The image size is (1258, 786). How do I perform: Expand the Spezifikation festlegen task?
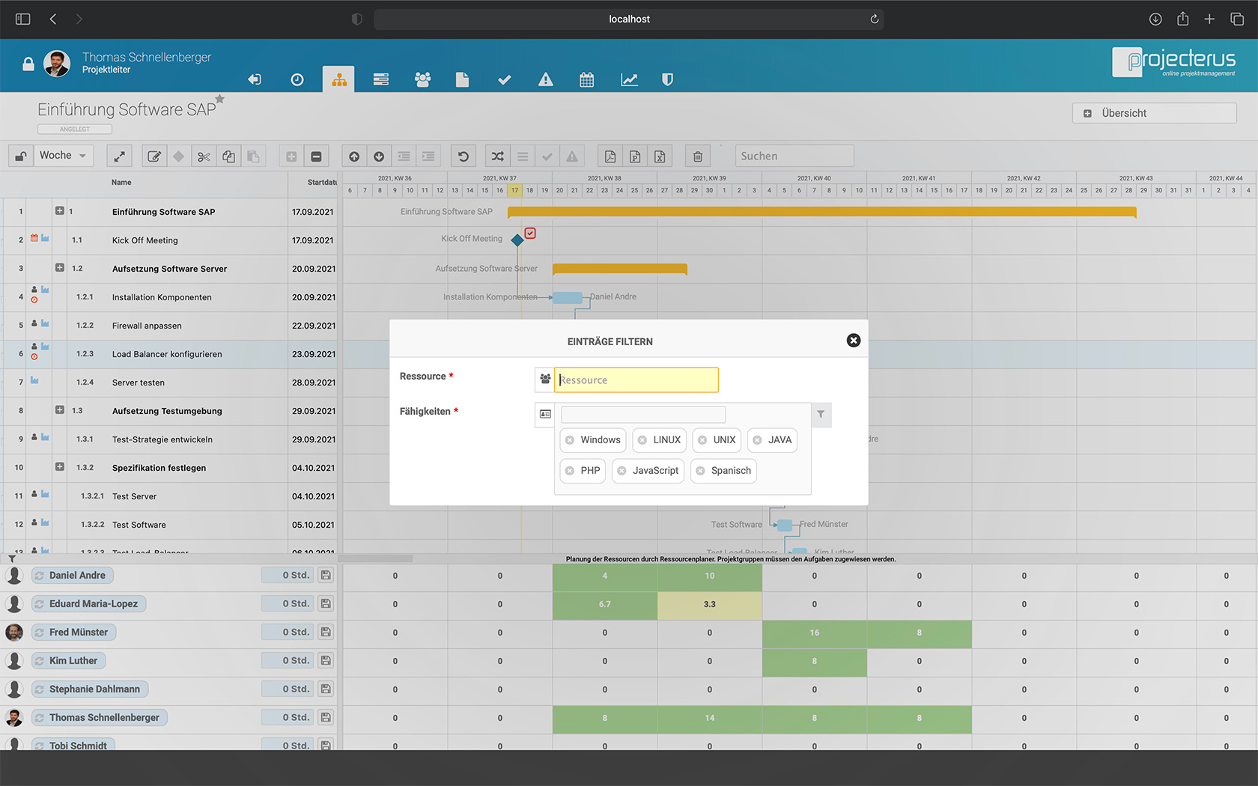pos(59,466)
